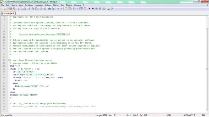The width and height of the screenshot is (209, 117).
Task: Click the scrollbar down arrow
Action: (x=207, y=111)
